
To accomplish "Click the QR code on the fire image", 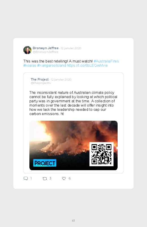I will coord(101,154).
